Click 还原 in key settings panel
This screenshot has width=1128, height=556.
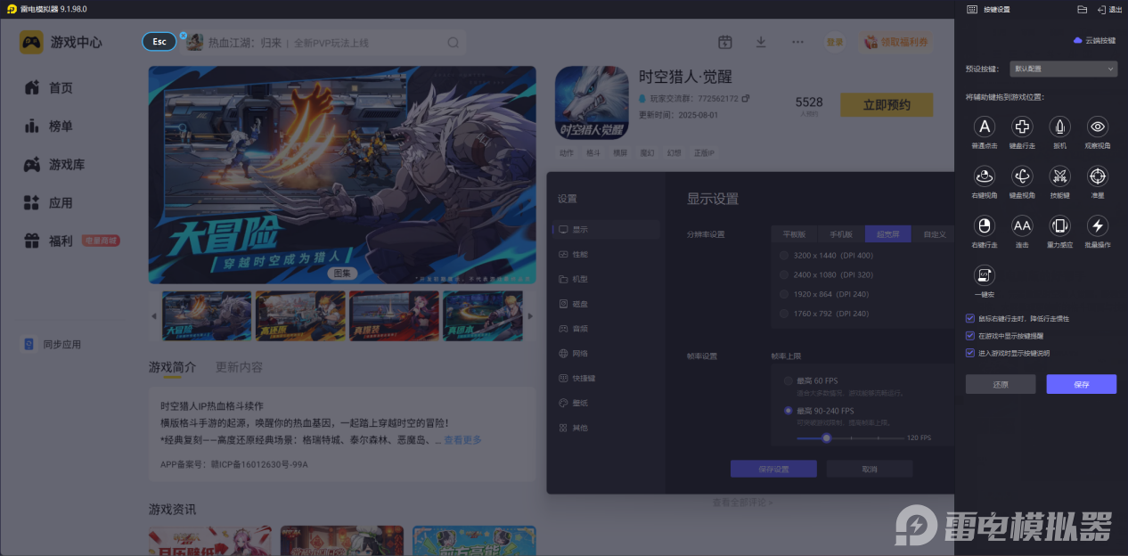1001,384
